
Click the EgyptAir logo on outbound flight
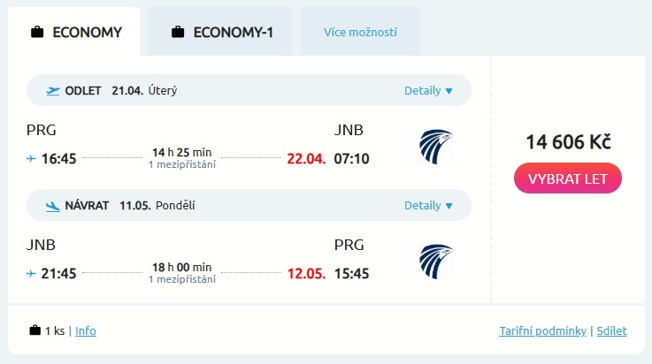[x=427, y=147]
